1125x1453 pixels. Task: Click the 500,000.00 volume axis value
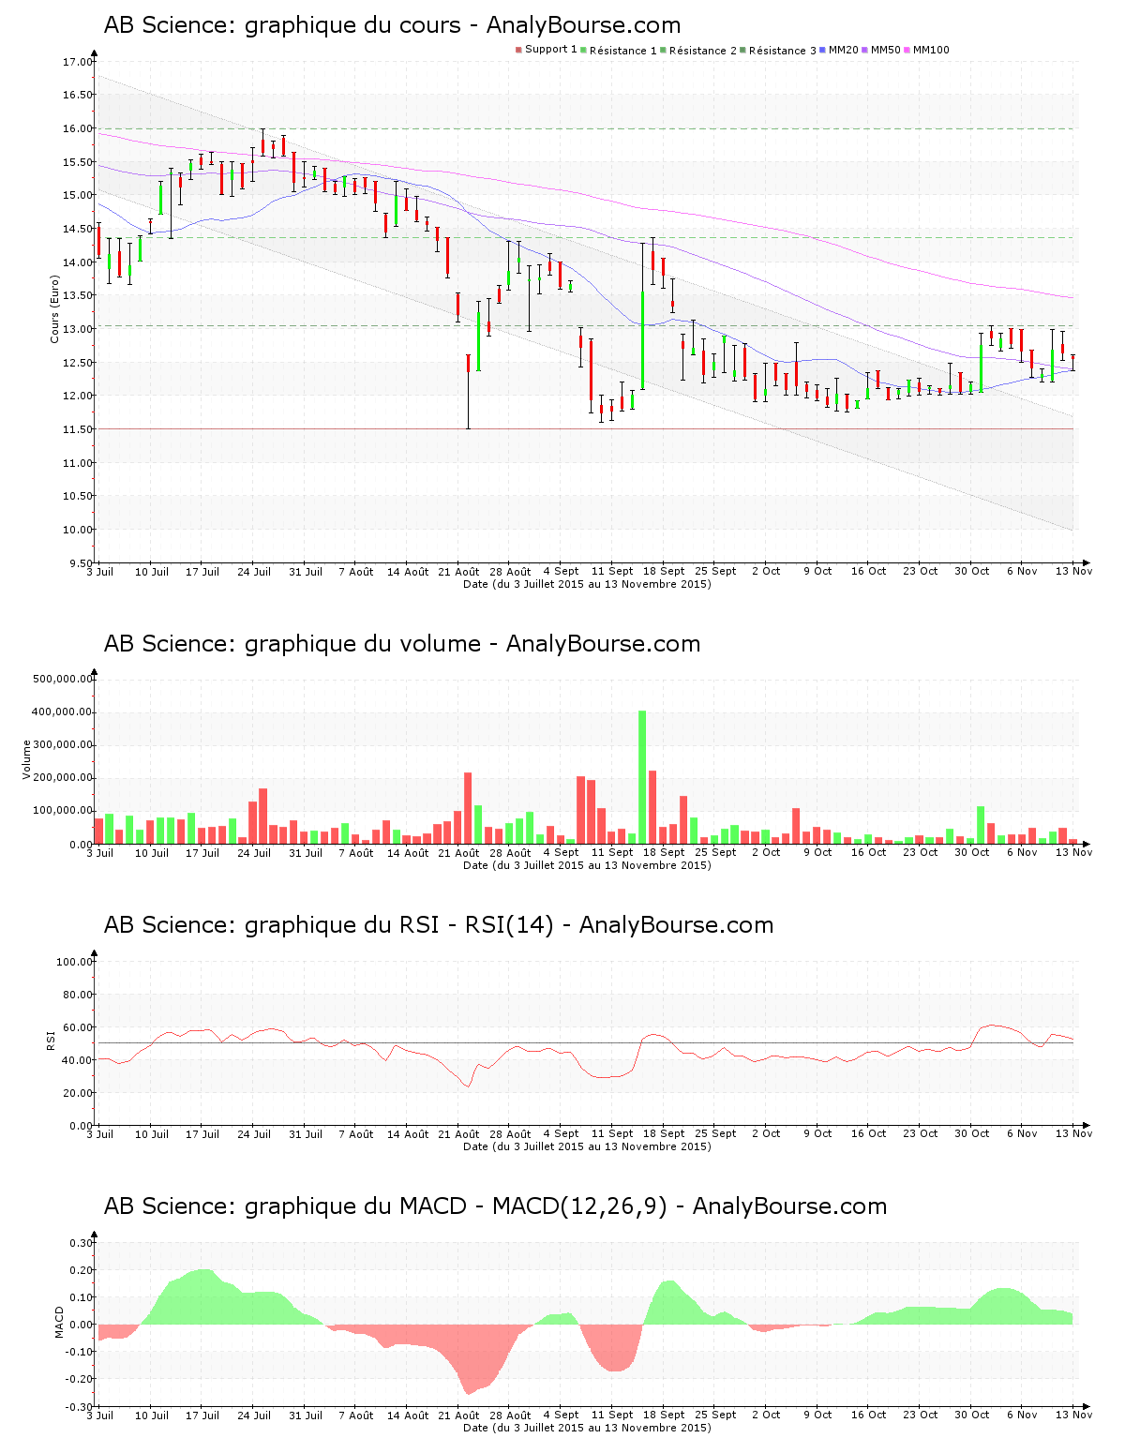pos(63,679)
